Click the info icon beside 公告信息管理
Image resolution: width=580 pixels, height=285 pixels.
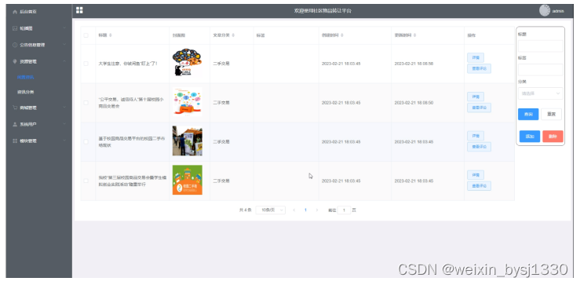pyautogui.click(x=15, y=45)
